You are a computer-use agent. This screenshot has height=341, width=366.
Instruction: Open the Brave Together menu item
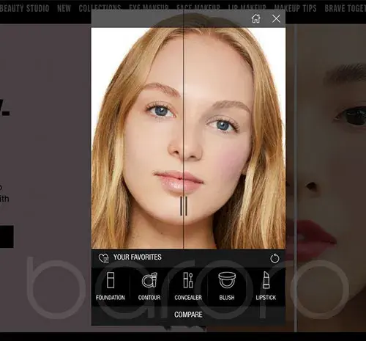346,9
